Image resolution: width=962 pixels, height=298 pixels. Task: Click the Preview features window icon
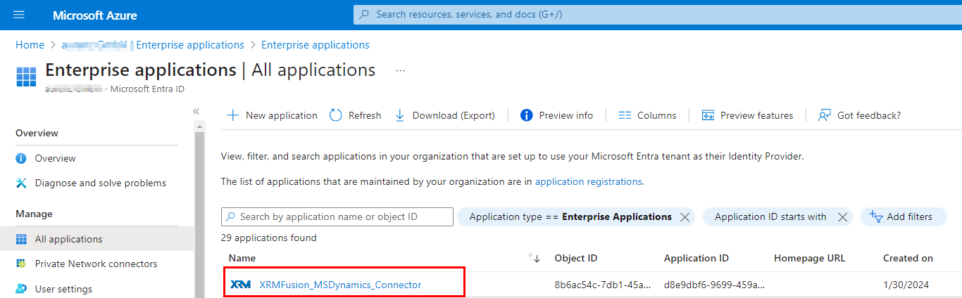point(708,115)
